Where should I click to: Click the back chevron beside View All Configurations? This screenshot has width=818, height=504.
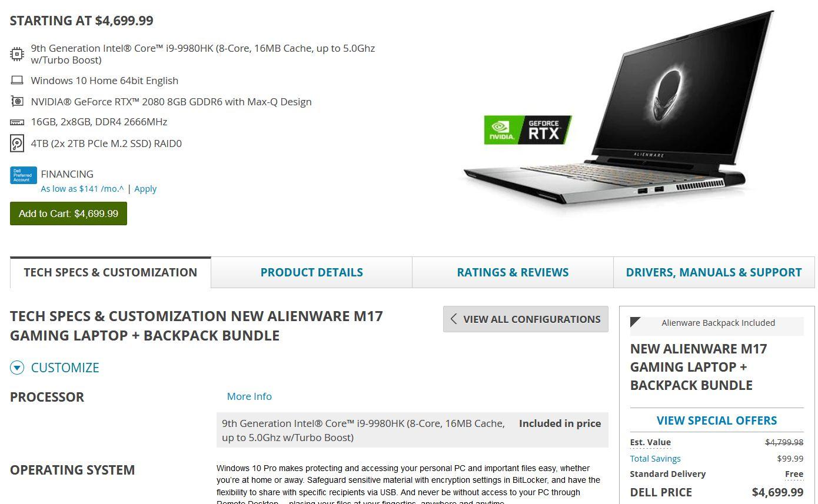click(x=453, y=319)
